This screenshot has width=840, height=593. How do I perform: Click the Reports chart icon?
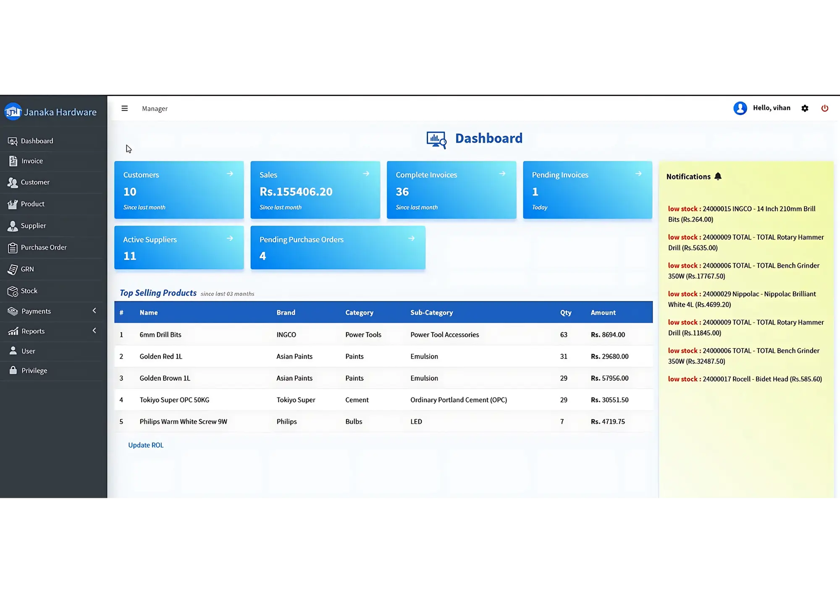point(13,331)
